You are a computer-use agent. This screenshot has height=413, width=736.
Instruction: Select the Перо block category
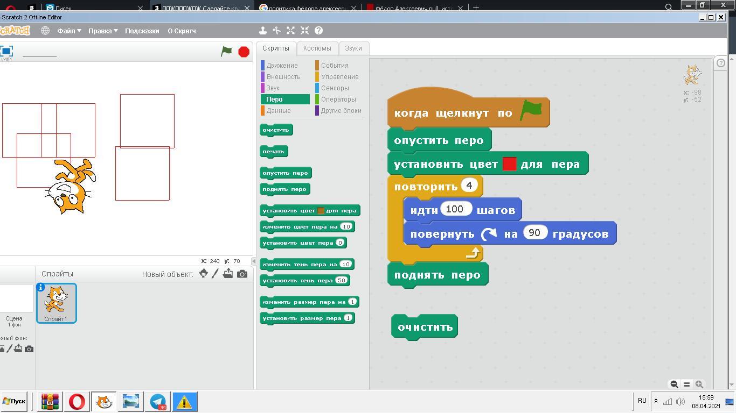[285, 99]
